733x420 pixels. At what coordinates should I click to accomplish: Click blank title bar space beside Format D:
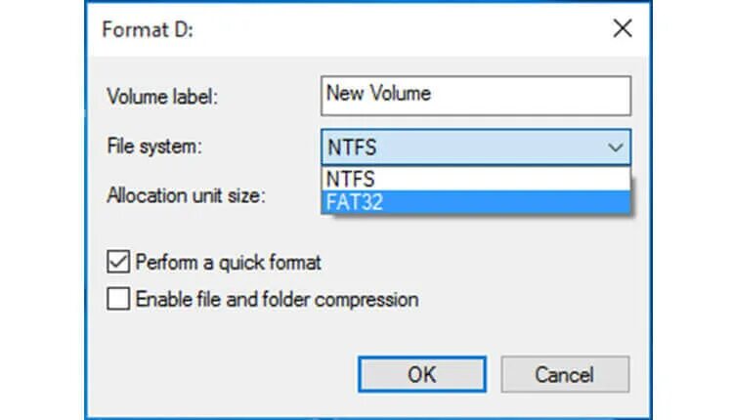[x=391, y=28]
